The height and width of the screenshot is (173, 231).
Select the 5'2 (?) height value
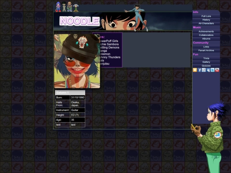(x=77, y=115)
